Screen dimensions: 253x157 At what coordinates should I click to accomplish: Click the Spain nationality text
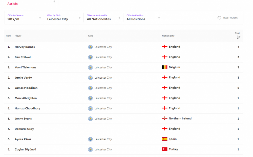pos(173,139)
